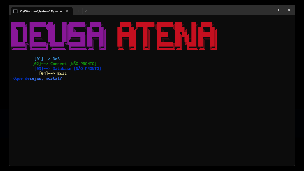Viewport: 304px width, 171px height.
Task: Open a new tab with the plus button
Action: 78,11
